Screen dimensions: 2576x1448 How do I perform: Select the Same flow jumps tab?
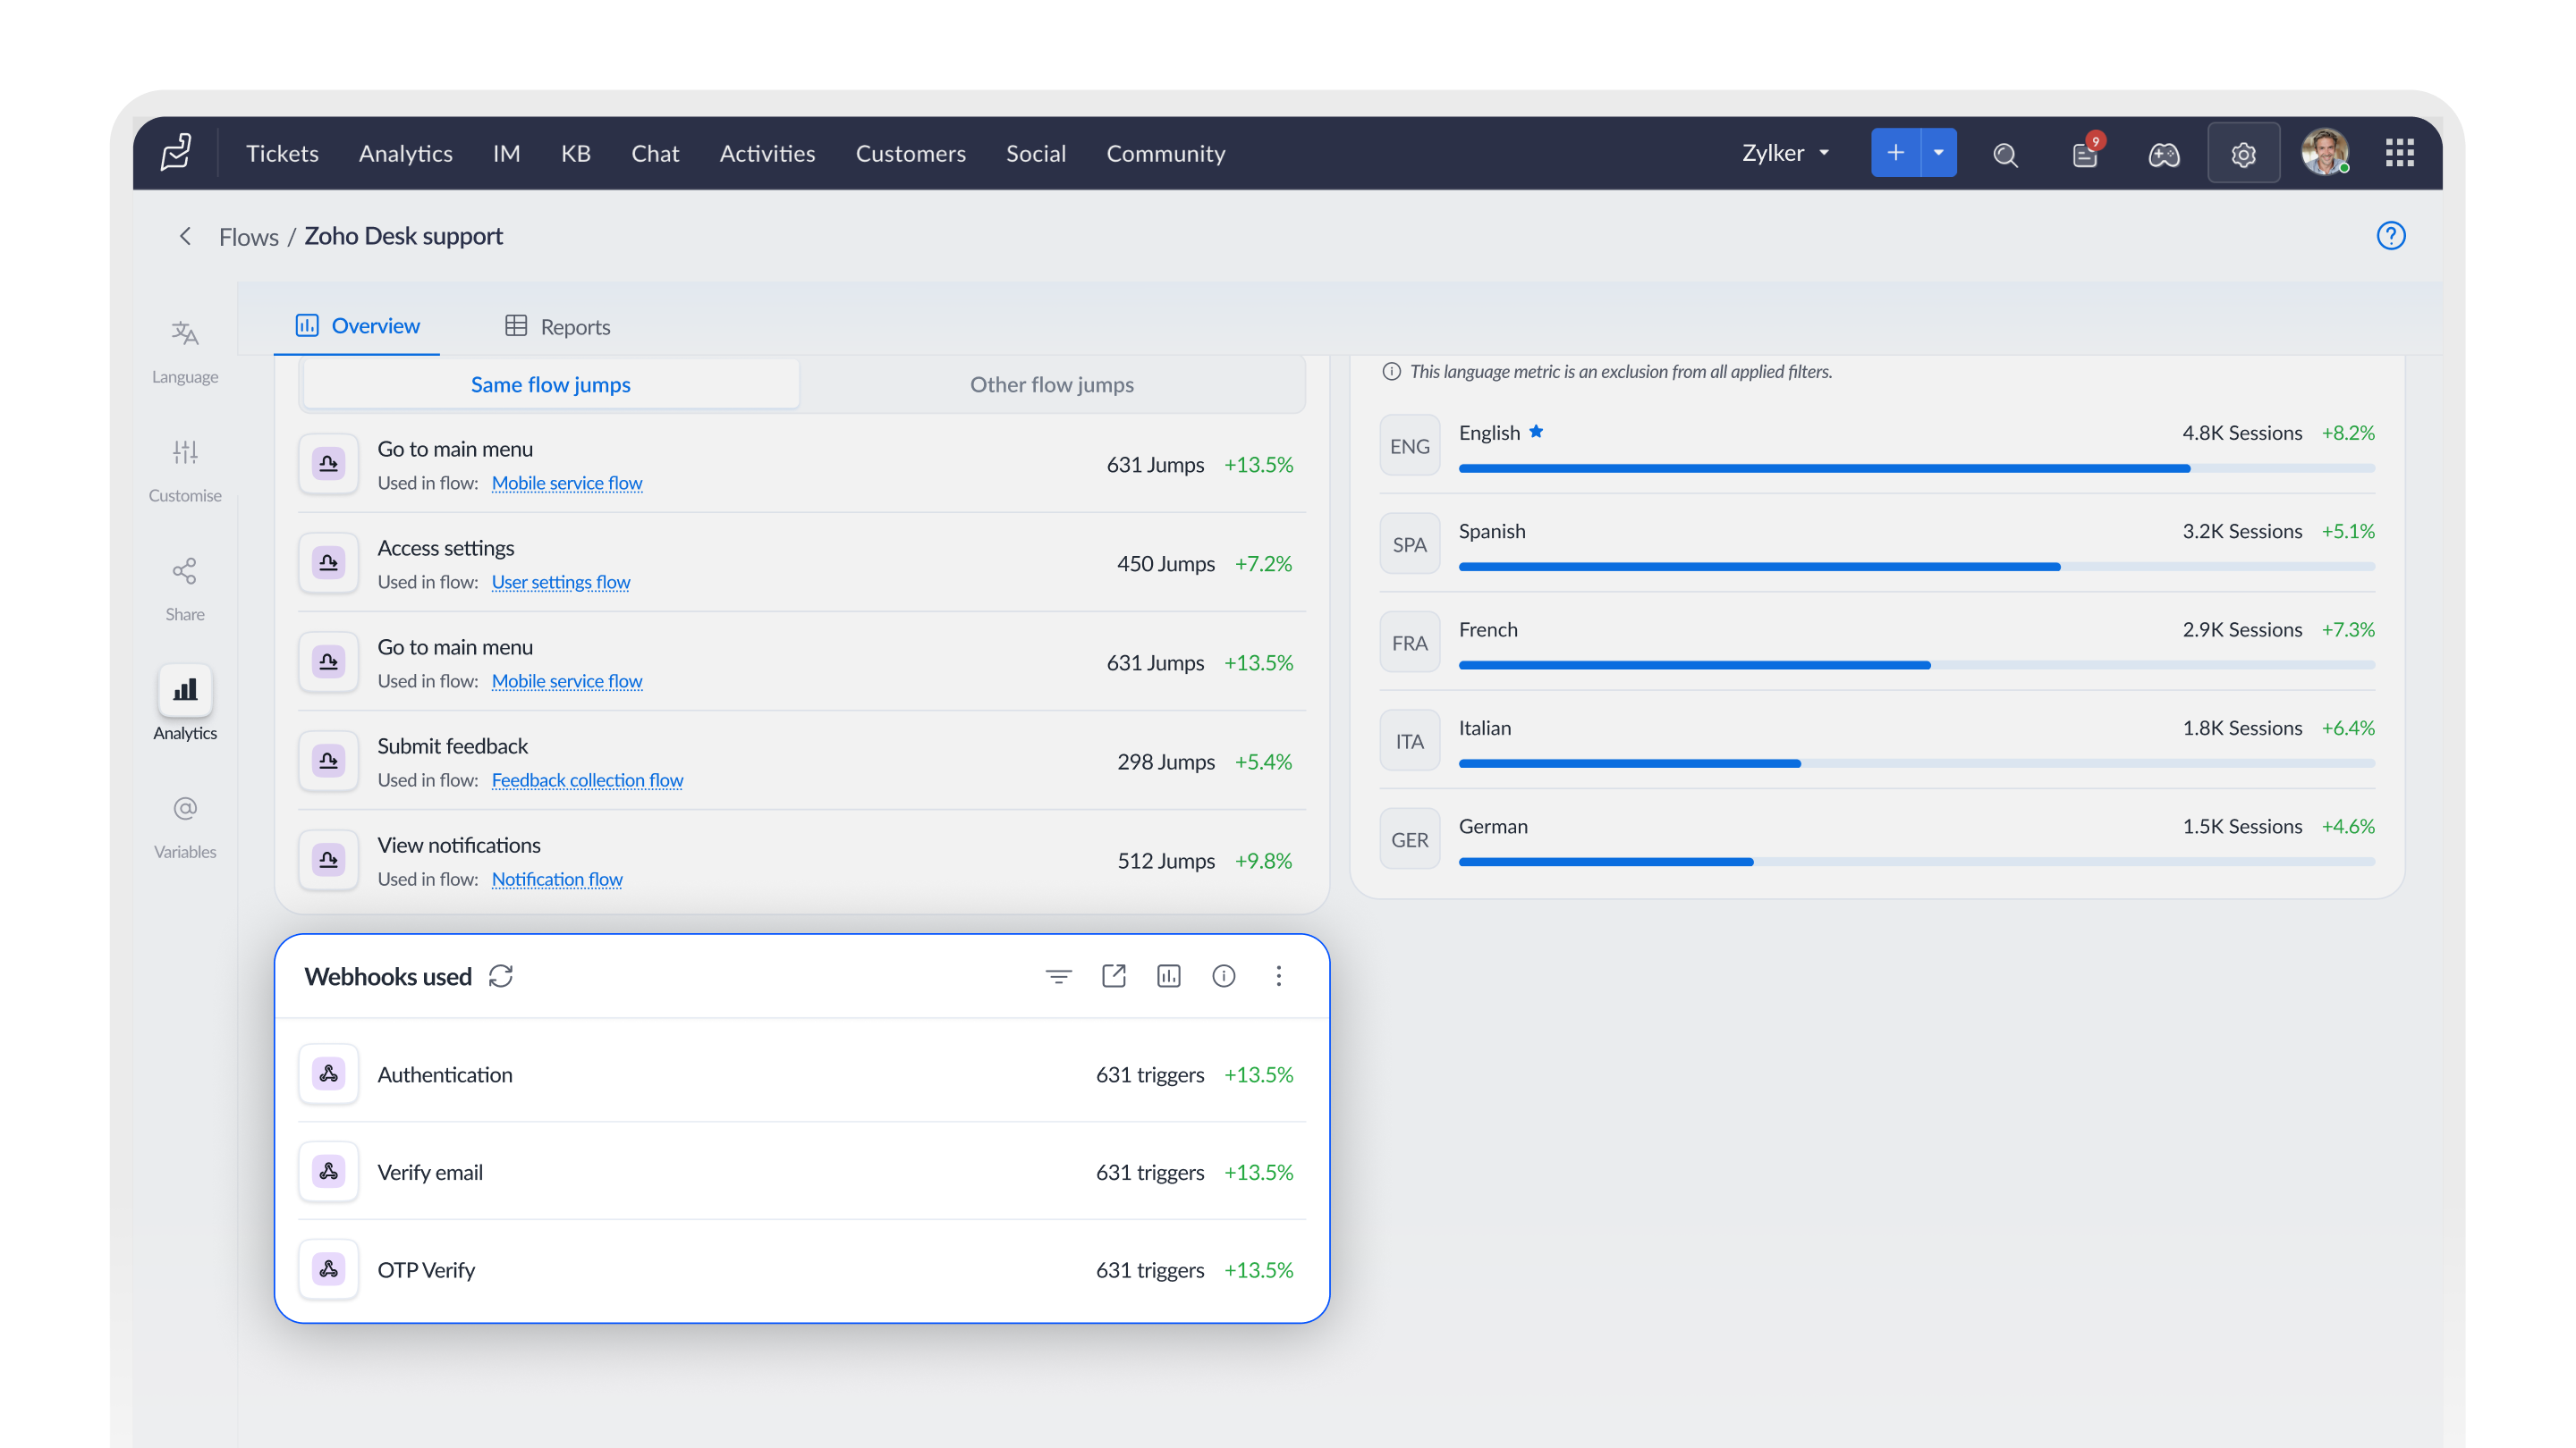click(x=550, y=384)
